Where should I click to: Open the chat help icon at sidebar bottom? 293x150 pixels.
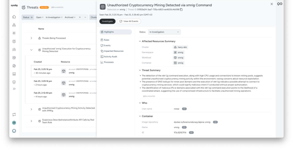pos(14,131)
